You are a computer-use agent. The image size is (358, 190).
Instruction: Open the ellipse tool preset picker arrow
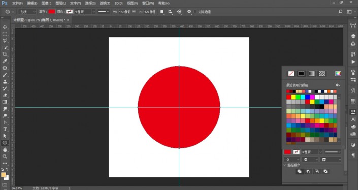coord(13,12)
